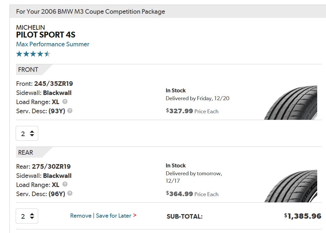Select the MICHELIN brand name
Screen dimensions: 326x233
coord(31,27)
